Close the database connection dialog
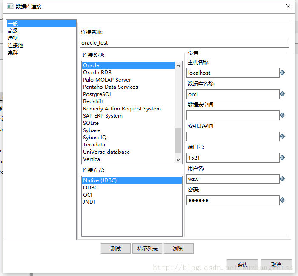 tap(288, 6)
